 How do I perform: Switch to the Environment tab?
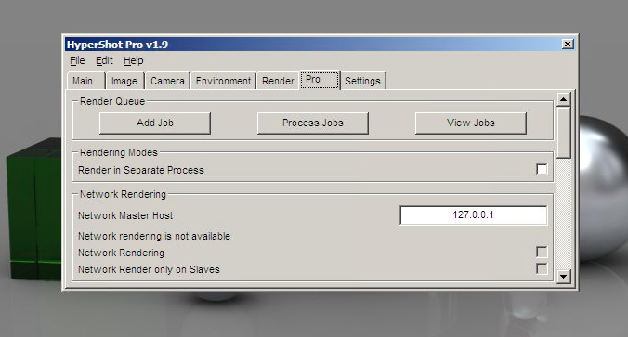[x=223, y=82]
